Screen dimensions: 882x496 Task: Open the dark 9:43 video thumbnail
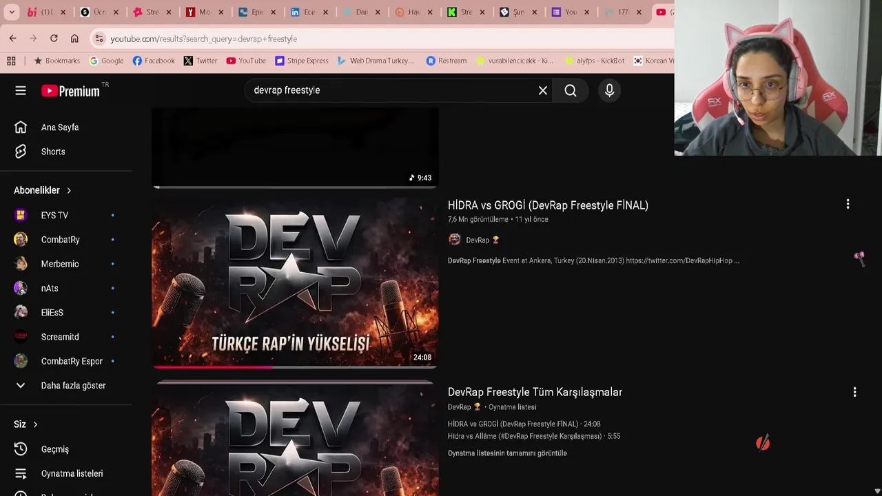(295, 146)
